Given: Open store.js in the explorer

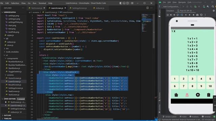Looking at the screenshot, I should (x=10, y=45).
